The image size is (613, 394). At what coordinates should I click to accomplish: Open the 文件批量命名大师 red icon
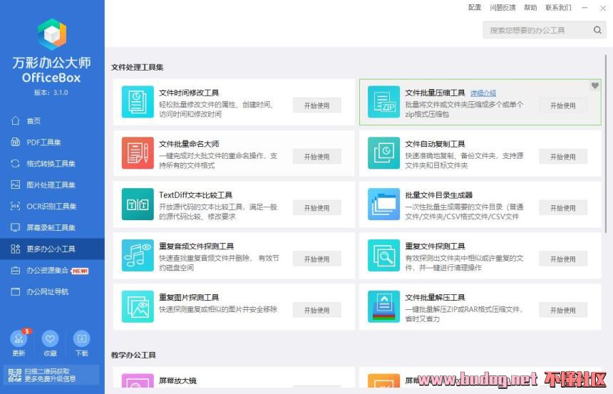tap(138, 153)
